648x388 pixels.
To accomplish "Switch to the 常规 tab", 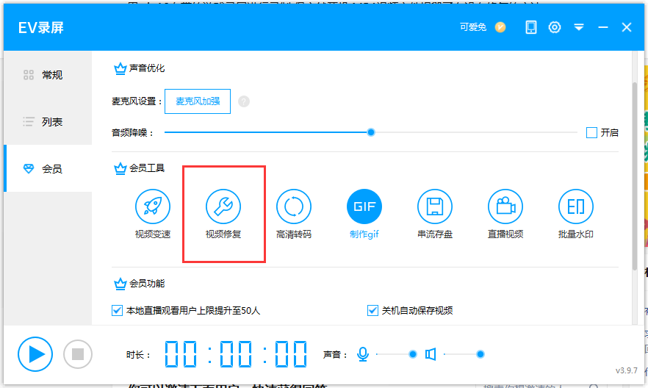I will click(48, 75).
